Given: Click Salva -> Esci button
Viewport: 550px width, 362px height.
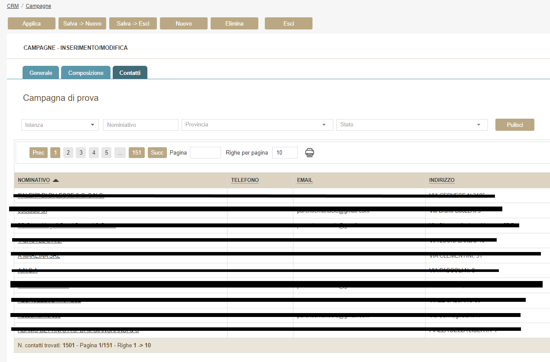Looking at the screenshot, I should coord(133,23).
